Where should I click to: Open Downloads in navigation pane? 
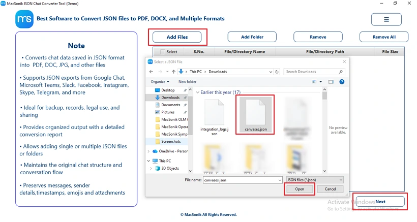coord(170,98)
